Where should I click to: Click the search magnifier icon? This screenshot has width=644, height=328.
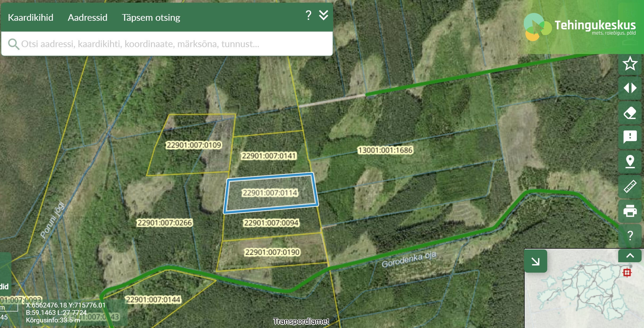[13, 44]
